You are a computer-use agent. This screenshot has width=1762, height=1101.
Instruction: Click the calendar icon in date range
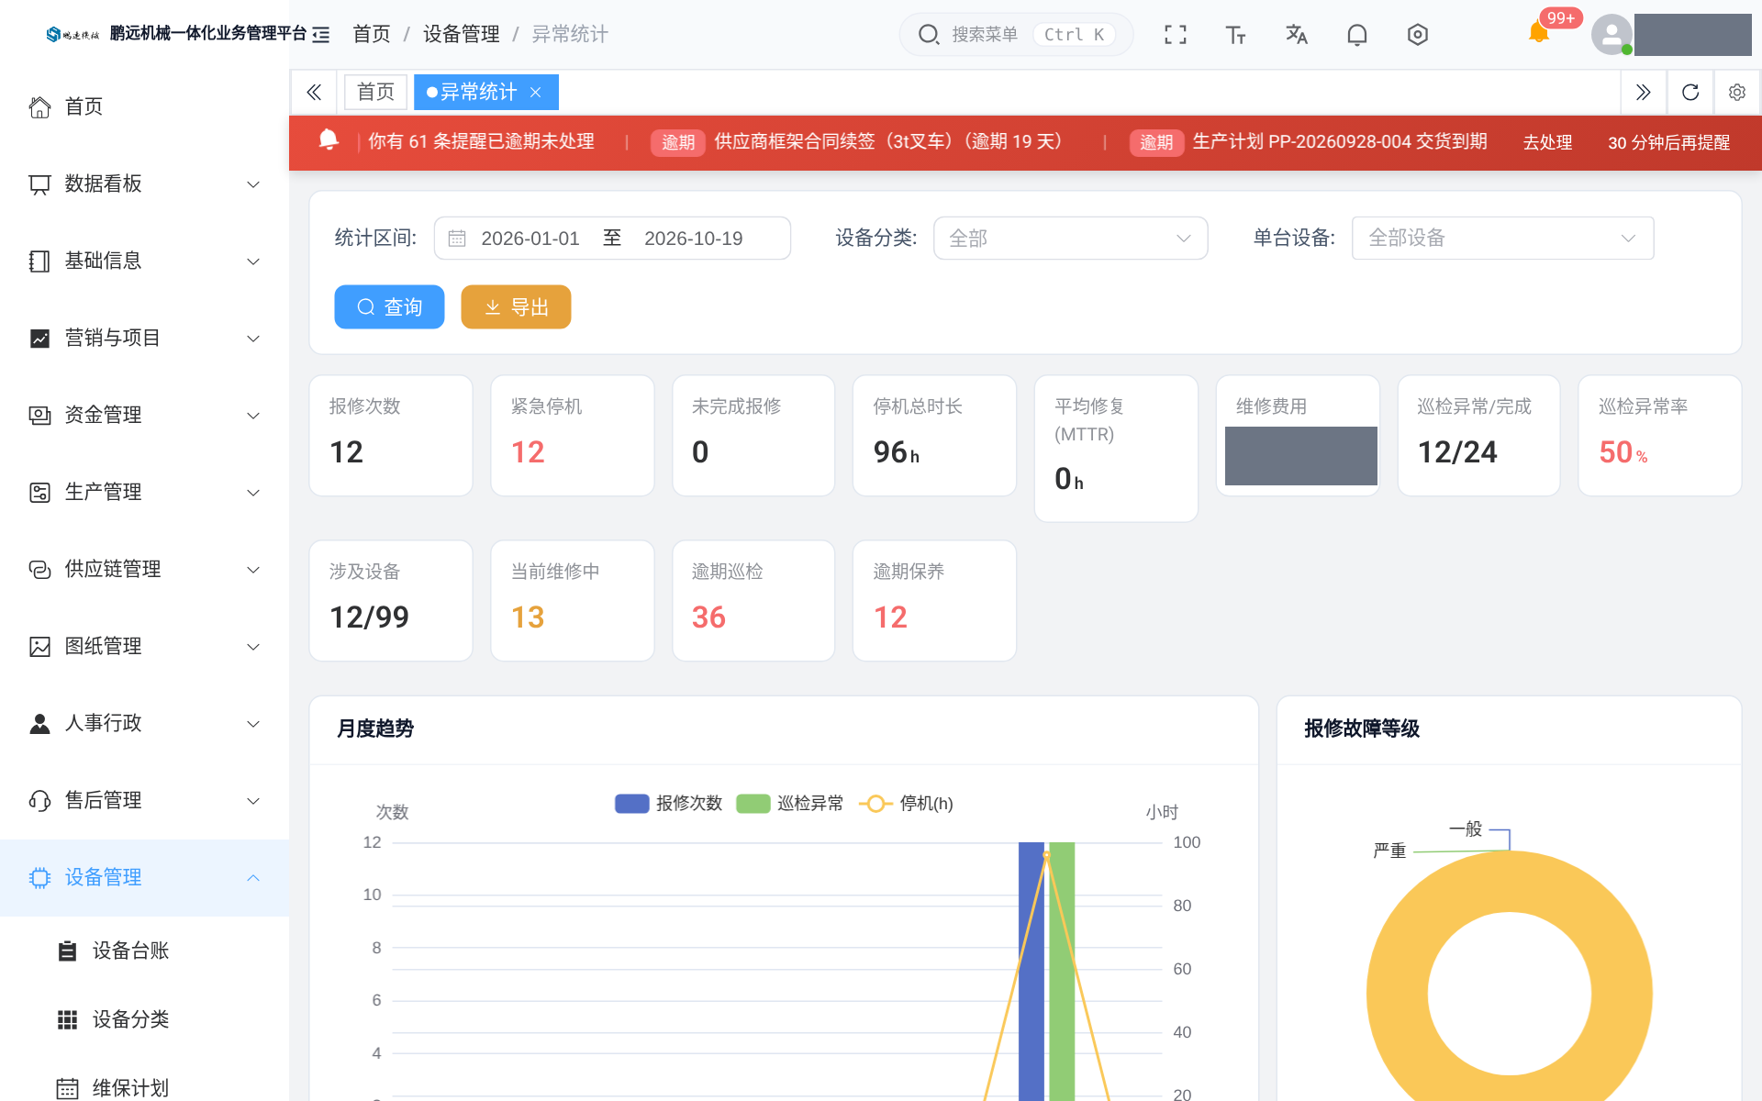(457, 239)
